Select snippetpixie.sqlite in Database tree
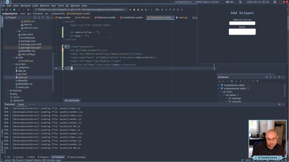Image resolution: width=289 pixels, height=162 pixels. (234, 85)
